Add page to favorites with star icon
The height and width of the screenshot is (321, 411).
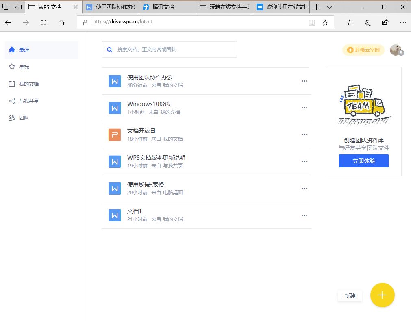click(325, 22)
